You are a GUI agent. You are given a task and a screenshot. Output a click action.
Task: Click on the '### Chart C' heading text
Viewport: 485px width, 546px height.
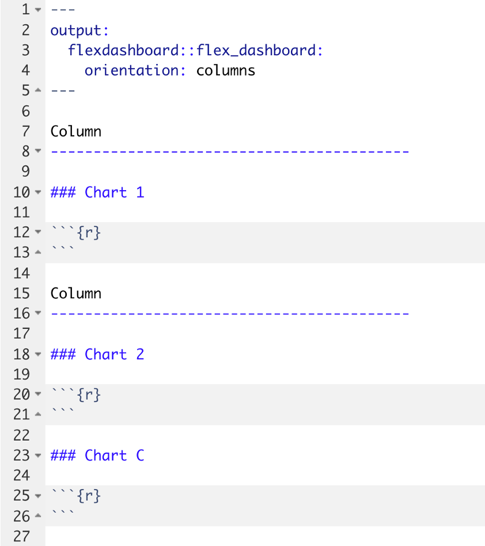click(97, 456)
